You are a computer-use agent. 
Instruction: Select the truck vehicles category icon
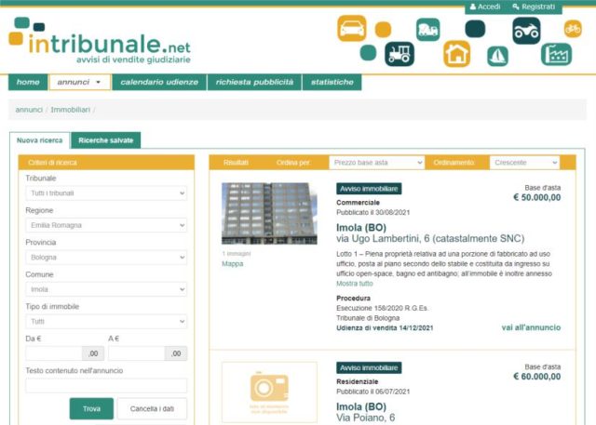pos(428,30)
